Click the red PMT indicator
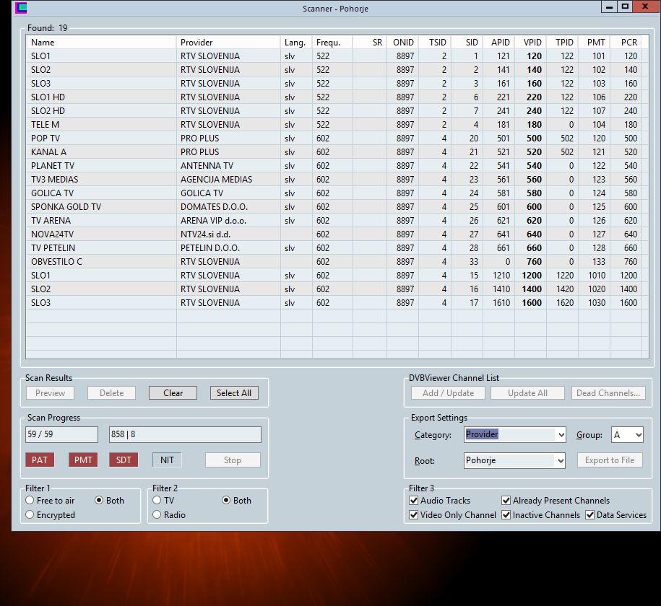 coord(83,460)
